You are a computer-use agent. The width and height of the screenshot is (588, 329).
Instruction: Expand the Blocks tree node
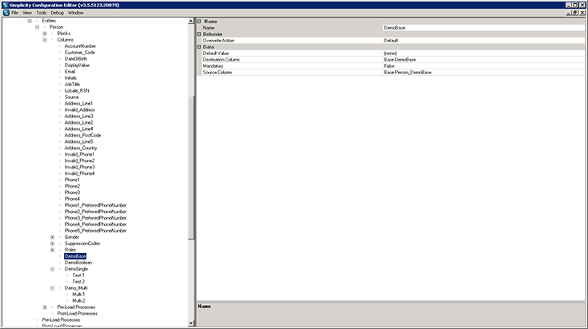(45, 34)
